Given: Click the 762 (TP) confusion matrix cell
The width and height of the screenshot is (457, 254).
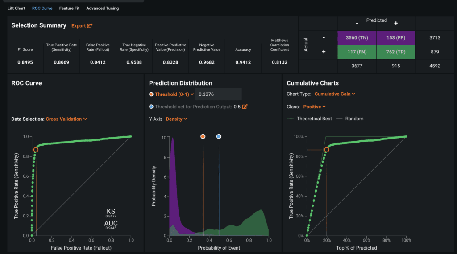Looking at the screenshot, I should click(x=396, y=52).
